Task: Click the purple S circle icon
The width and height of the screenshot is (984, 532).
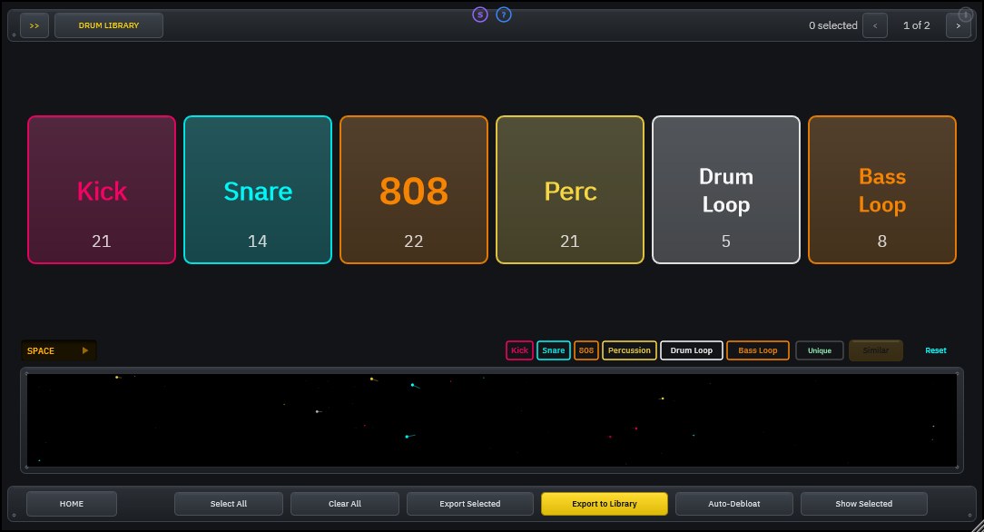Action: pos(480,15)
